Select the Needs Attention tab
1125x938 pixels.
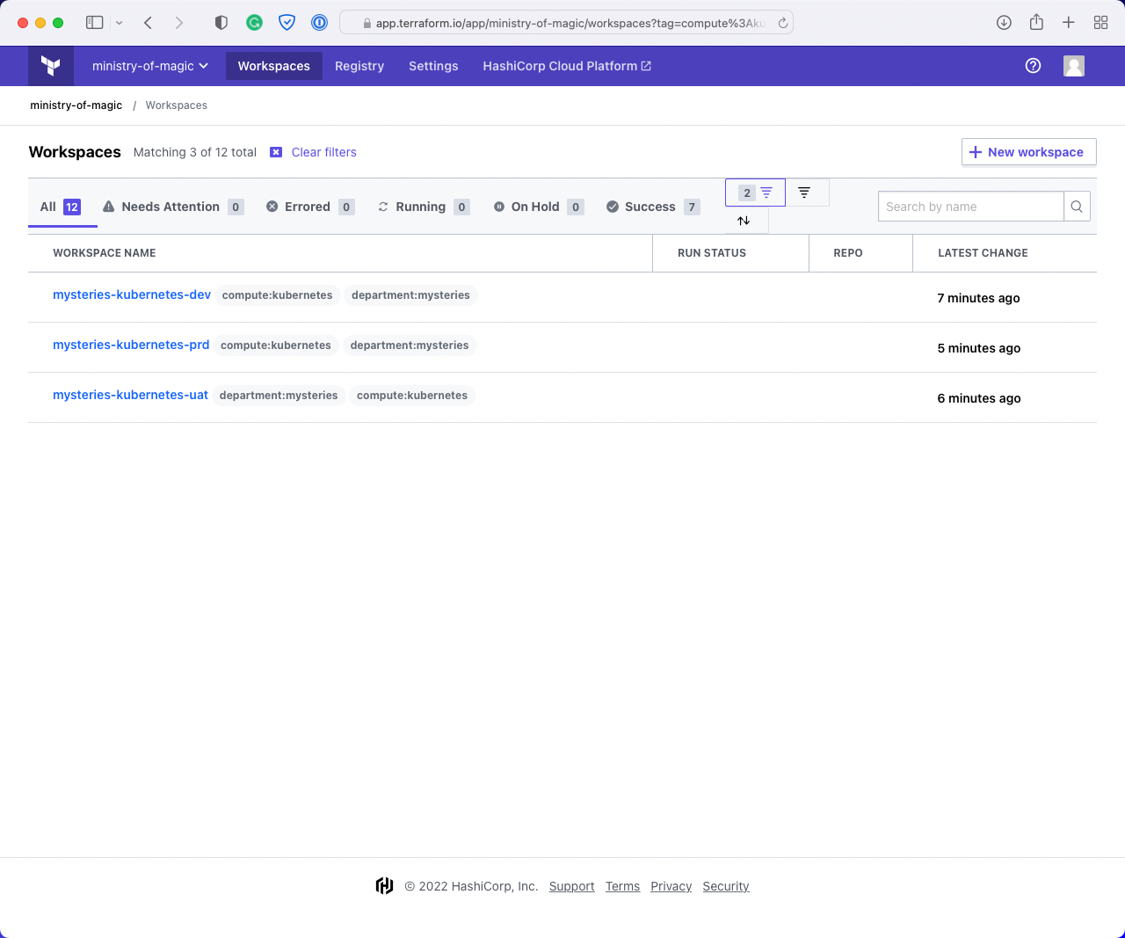(x=173, y=207)
